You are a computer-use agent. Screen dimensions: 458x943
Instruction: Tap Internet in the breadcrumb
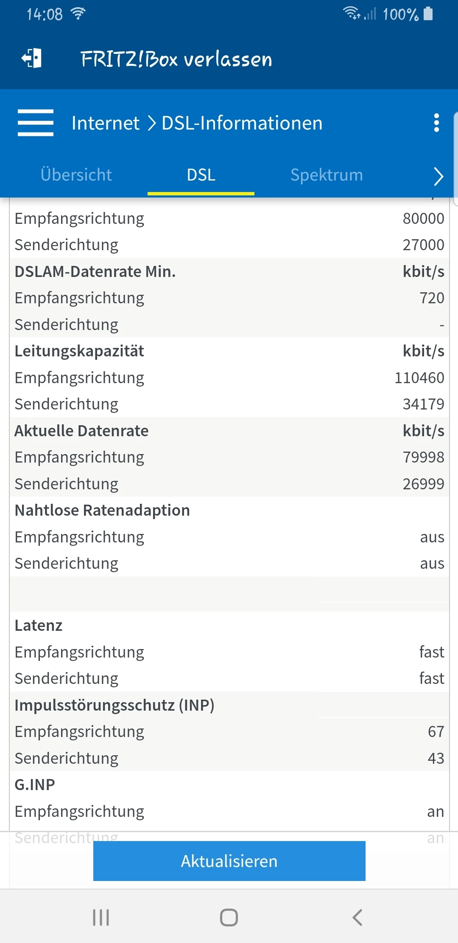(106, 123)
